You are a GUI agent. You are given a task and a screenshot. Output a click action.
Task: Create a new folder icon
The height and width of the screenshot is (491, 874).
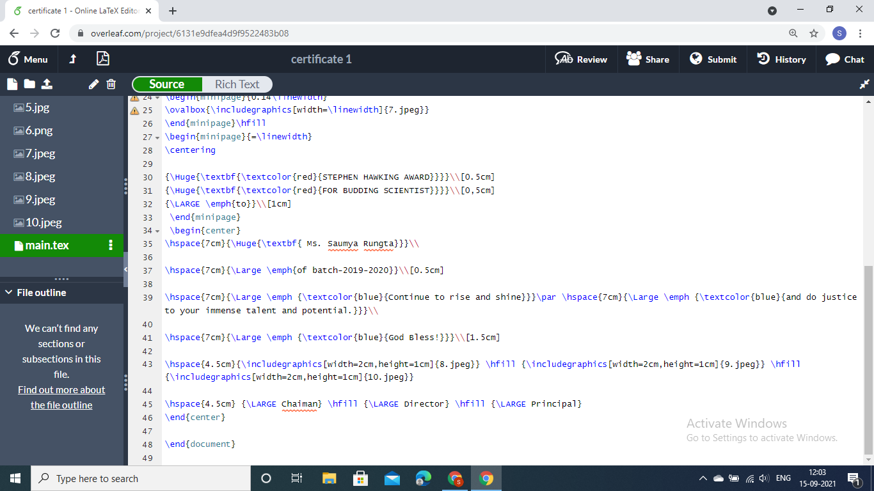click(29, 84)
